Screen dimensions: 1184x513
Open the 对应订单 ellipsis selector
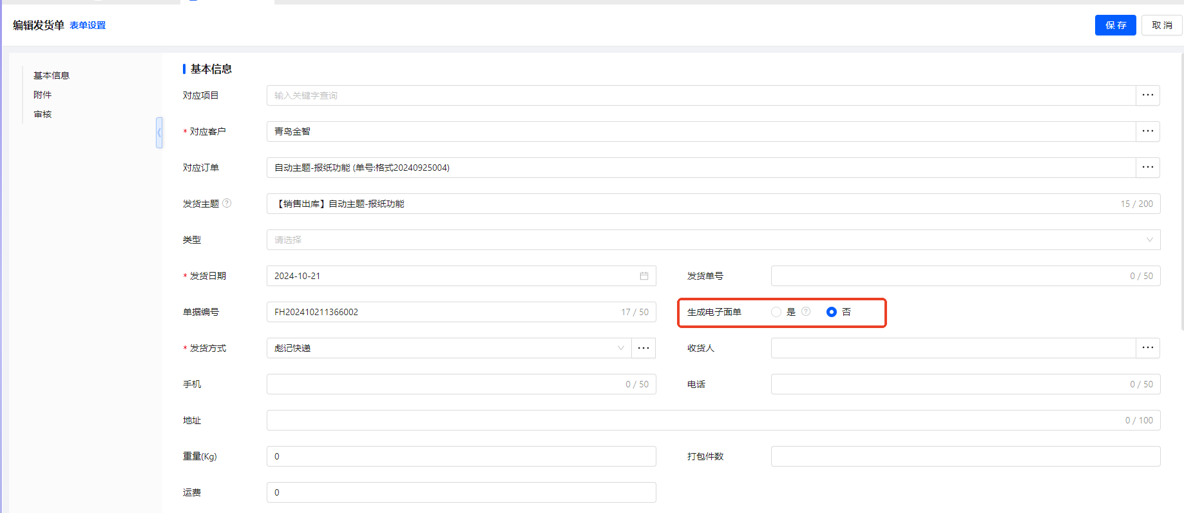click(x=1147, y=168)
